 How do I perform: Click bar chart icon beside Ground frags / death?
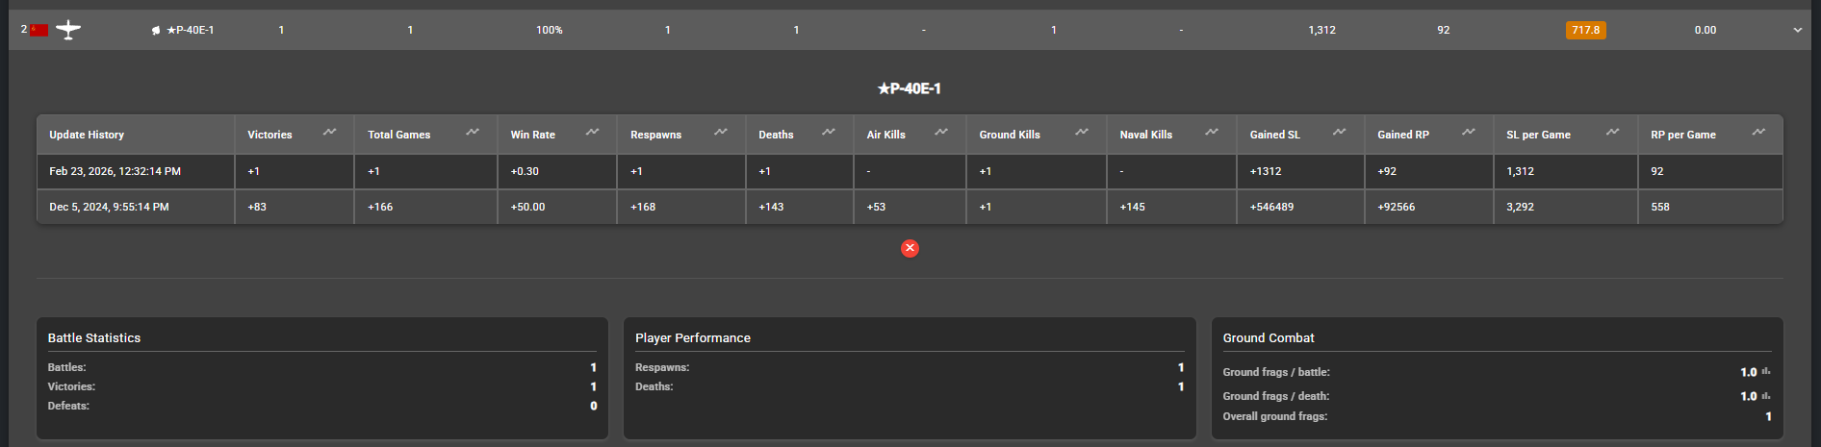(x=1766, y=395)
